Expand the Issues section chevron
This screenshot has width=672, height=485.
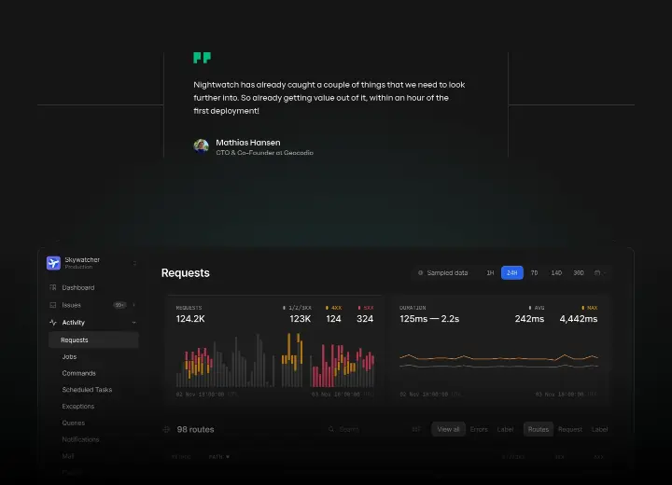[x=134, y=305]
